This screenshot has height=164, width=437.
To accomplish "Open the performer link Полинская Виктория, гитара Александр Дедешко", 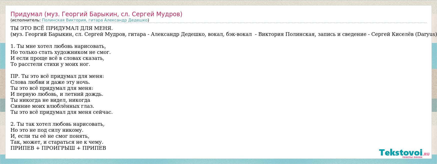I will [95, 20].
